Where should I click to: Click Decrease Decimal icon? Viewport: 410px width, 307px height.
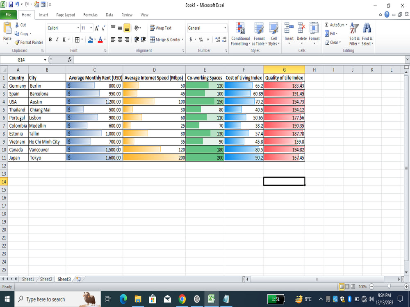pyautogui.click(x=224, y=39)
